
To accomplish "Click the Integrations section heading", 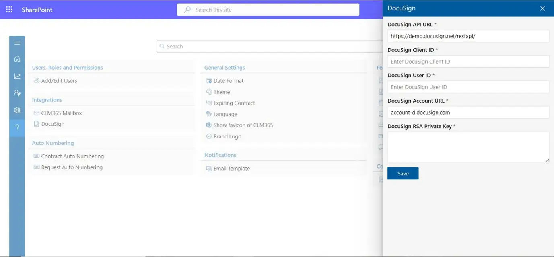I will 47,100.
